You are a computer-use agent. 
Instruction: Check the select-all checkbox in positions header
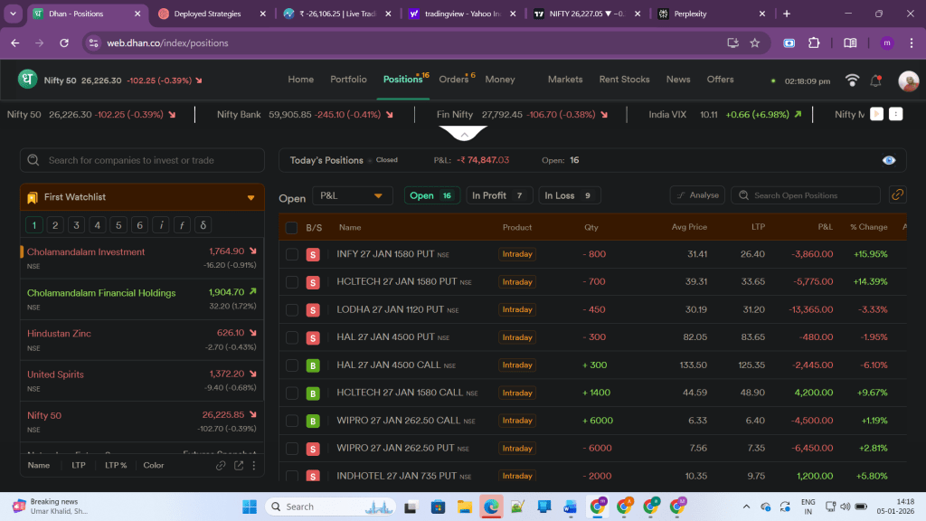coord(291,228)
